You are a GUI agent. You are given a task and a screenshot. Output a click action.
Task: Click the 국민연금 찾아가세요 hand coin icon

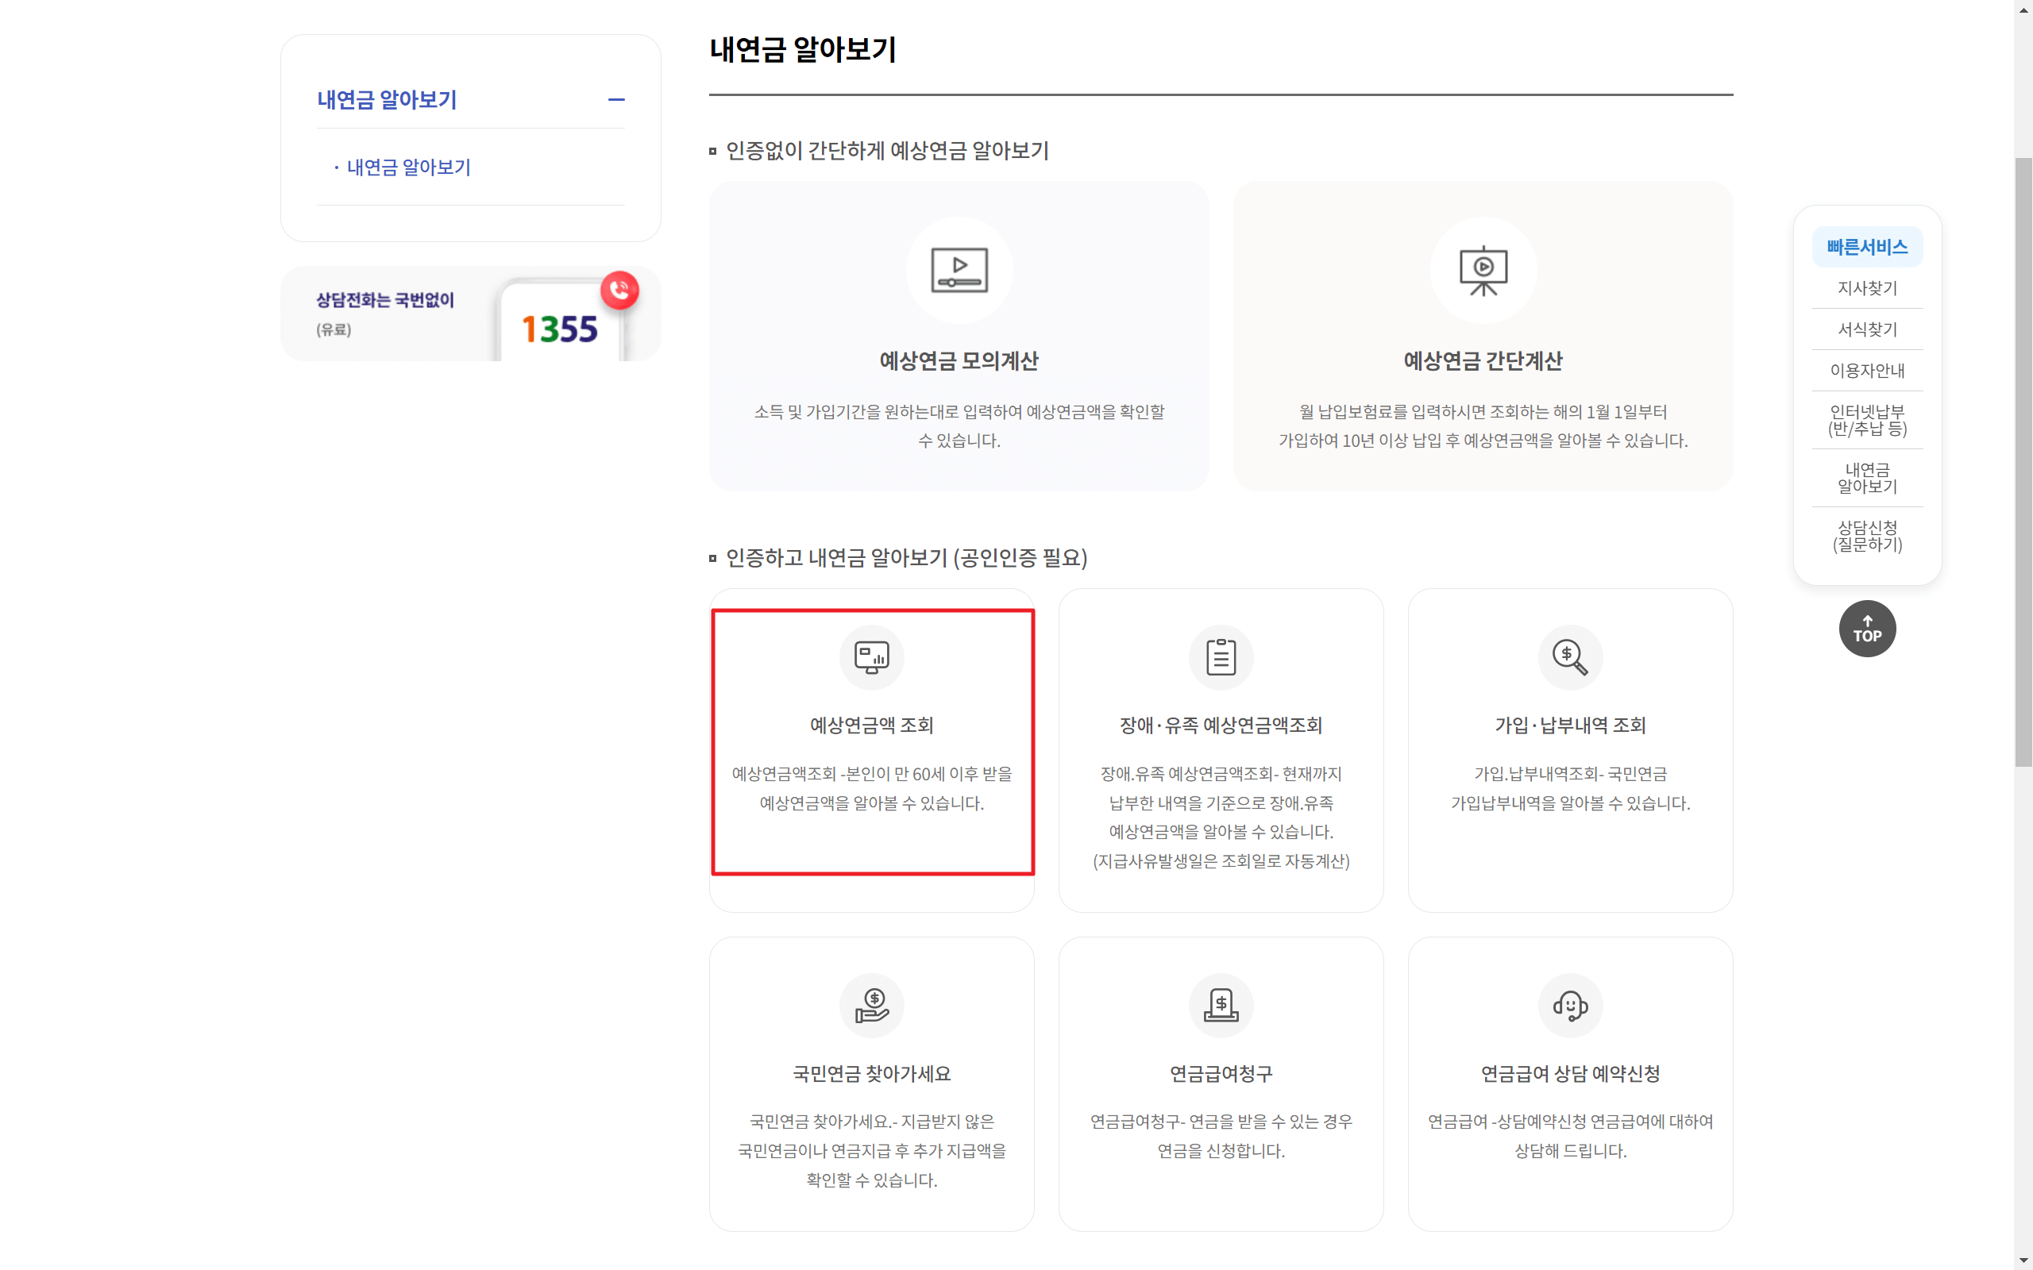click(x=871, y=1005)
